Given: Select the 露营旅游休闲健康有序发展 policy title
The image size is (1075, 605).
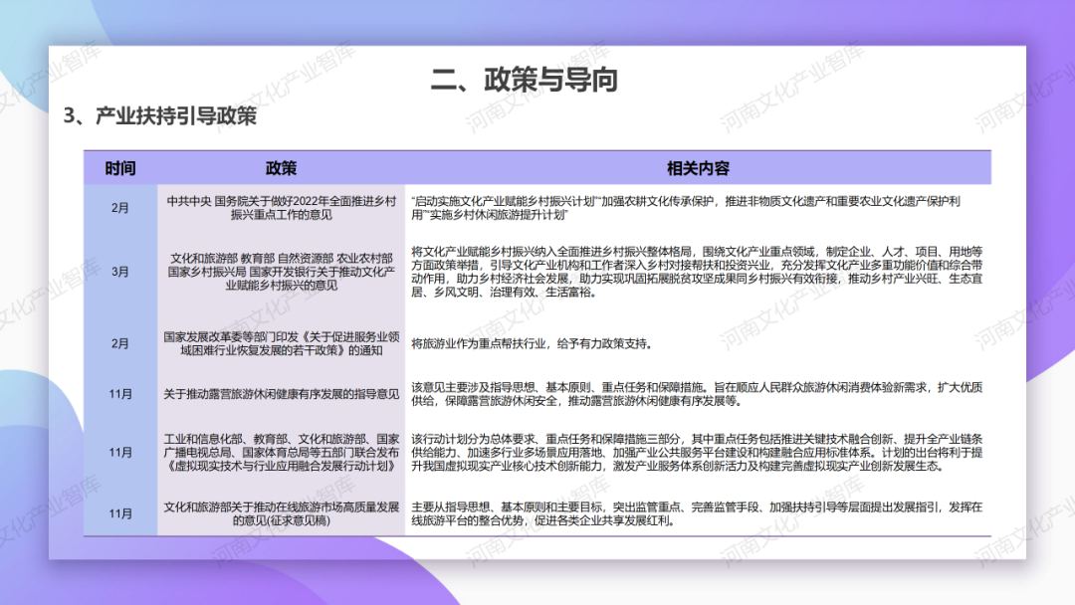Looking at the screenshot, I should coord(283,392).
